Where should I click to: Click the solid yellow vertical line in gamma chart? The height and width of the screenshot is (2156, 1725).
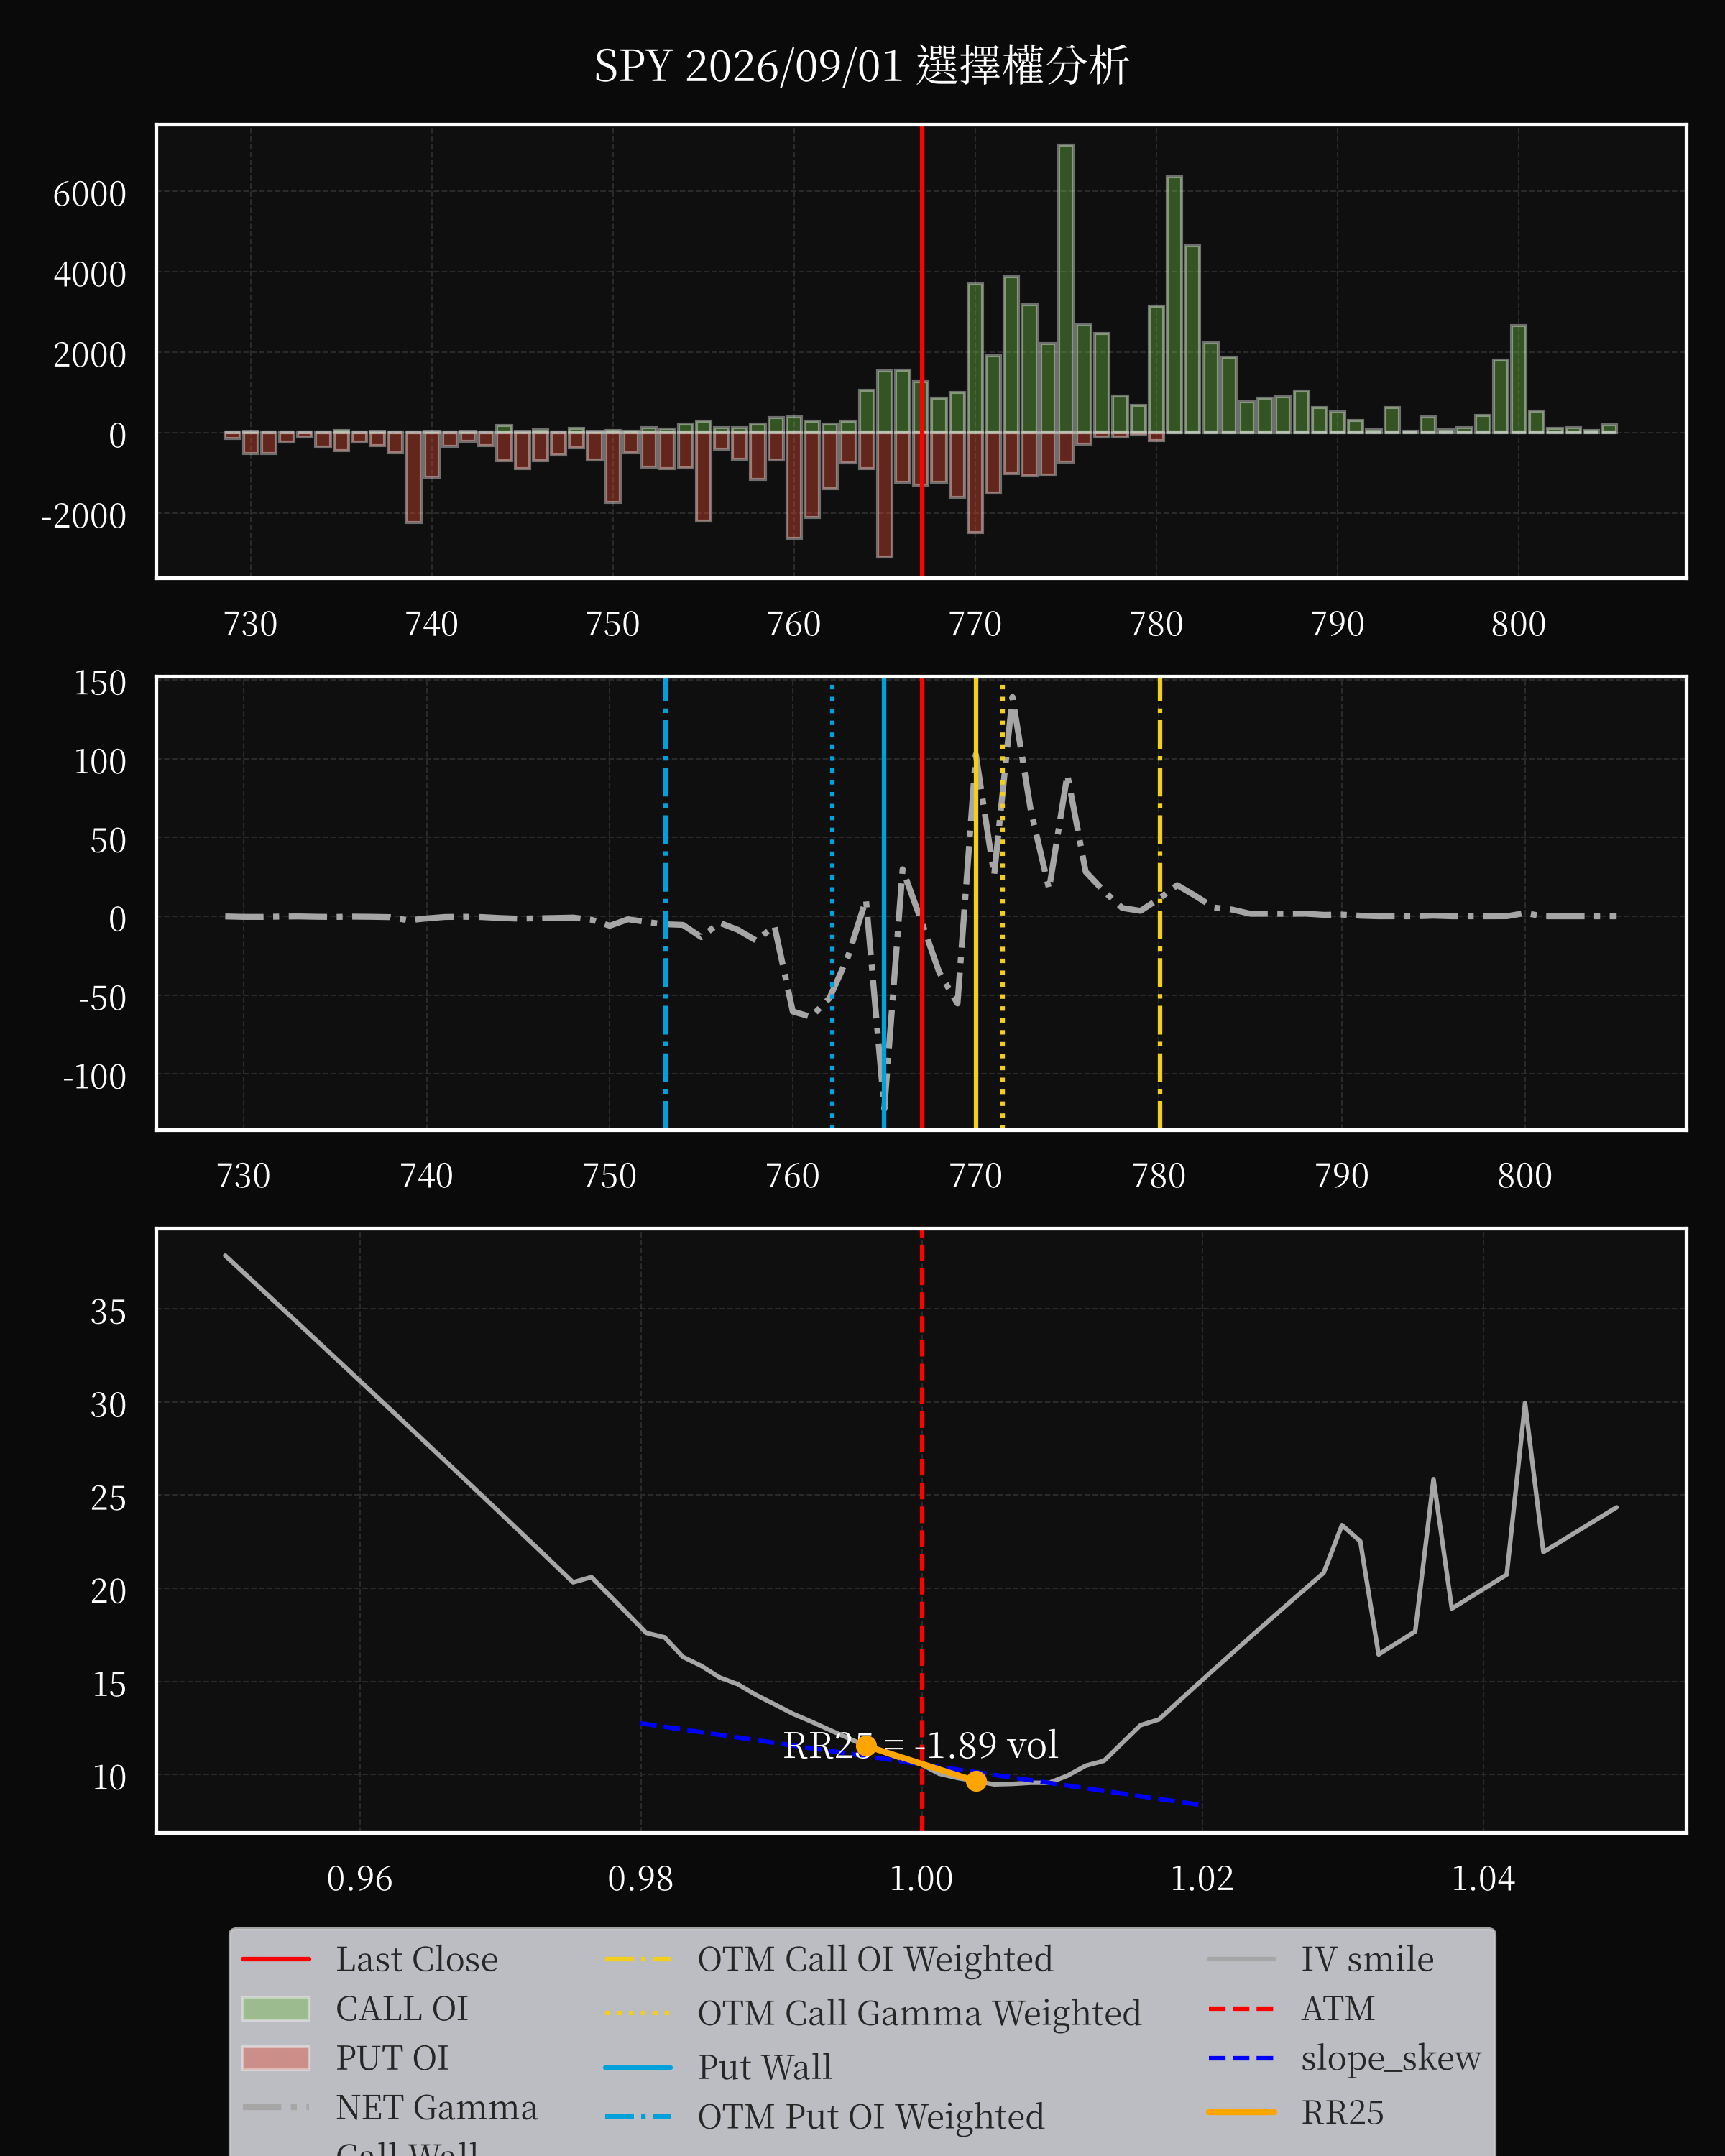pos(976,903)
